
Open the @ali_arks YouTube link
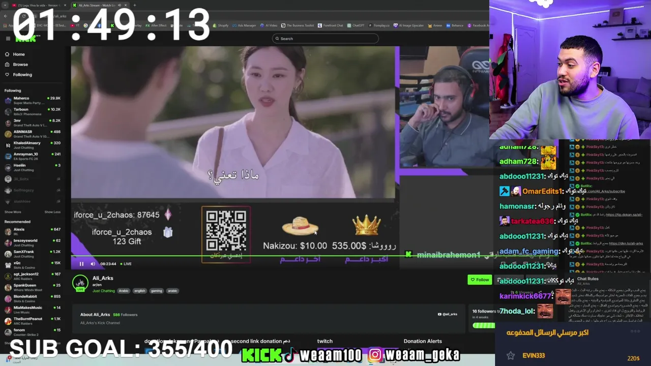pos(448,314)
